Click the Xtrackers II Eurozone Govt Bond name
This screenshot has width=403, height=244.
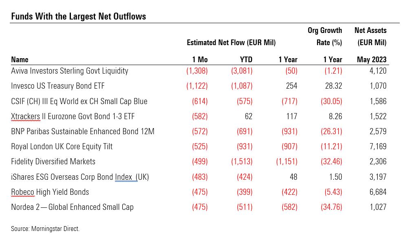point(73,116)
